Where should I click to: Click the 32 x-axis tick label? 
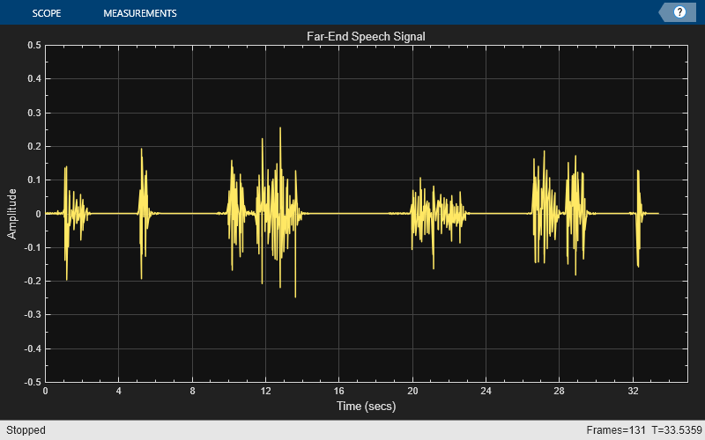[633, 391]
